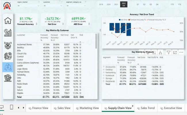
Task: Select the Supply Chain sidebar icon
Action: (x=8, y=67)
